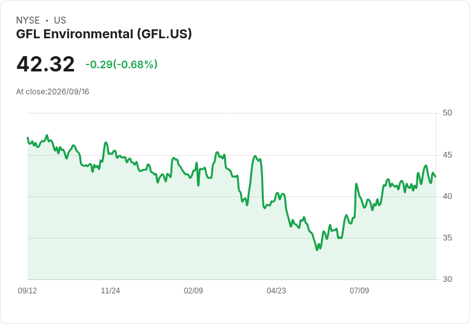
Task: Click the 35 y-axis price label
Action: (447, 238)
